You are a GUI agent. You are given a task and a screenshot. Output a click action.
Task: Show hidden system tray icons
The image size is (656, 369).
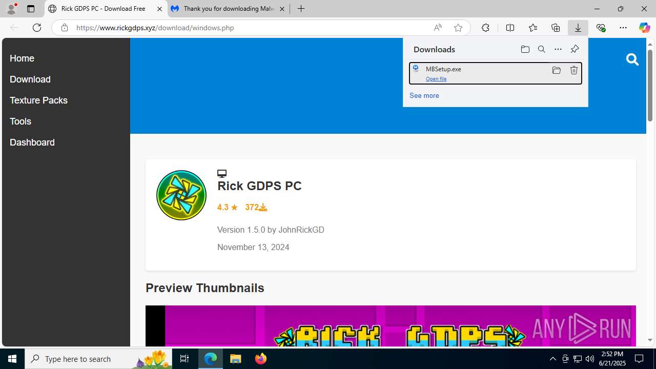pyautogui.click(x=552, y=359)
